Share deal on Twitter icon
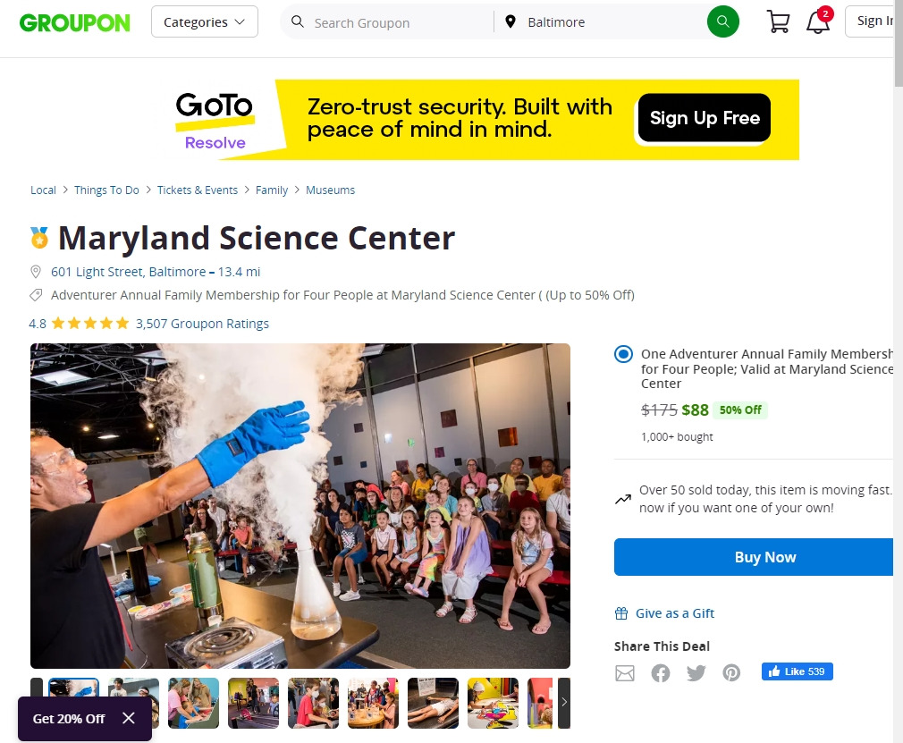Screen dimensions: 903x743 [696, 672]
